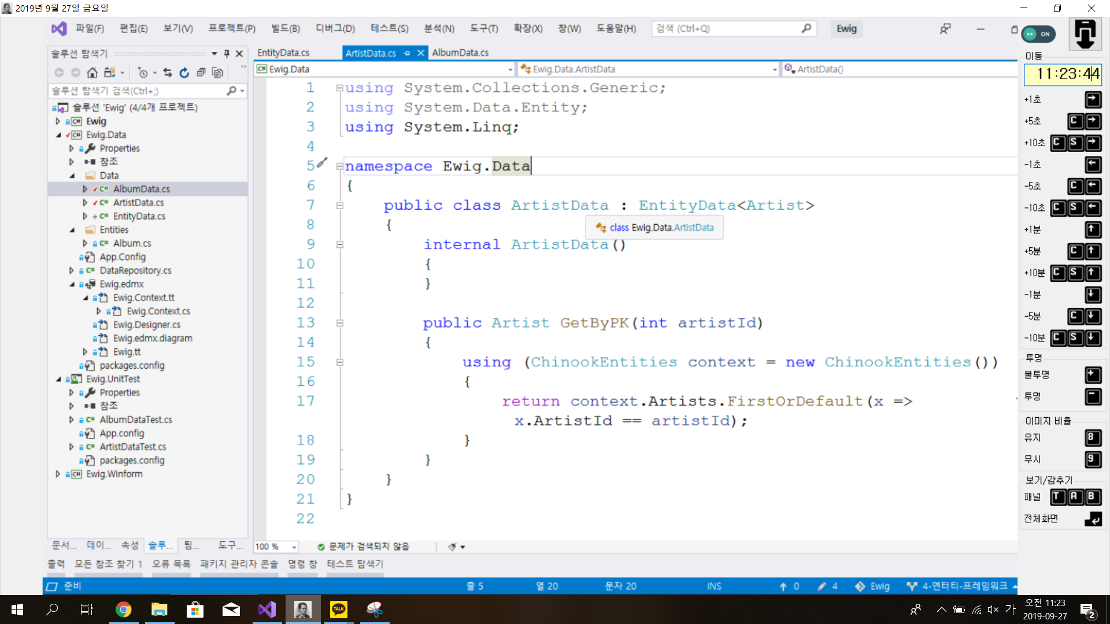The width and height of the screenshot is (1110, 624).
Task: Pin the Solution Explorer panel
Action: coord(227,53)
